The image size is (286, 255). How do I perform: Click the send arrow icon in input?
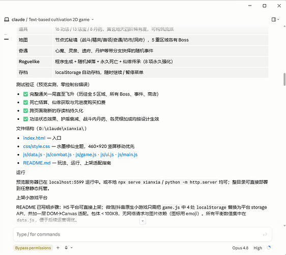pos(265,234)
